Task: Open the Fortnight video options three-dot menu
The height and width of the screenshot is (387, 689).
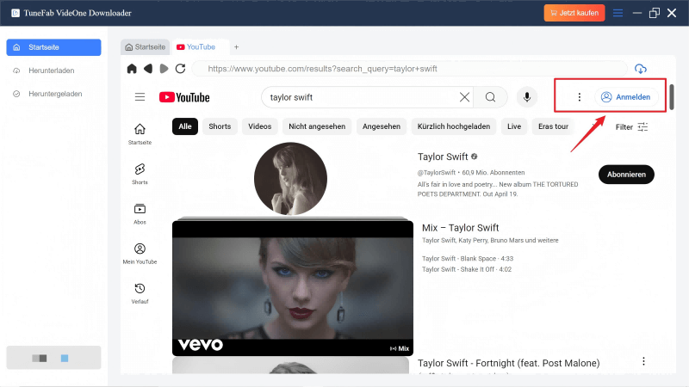Action: point(643,361)
